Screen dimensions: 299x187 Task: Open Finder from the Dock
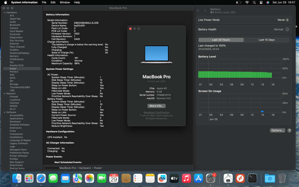(17, 178)
